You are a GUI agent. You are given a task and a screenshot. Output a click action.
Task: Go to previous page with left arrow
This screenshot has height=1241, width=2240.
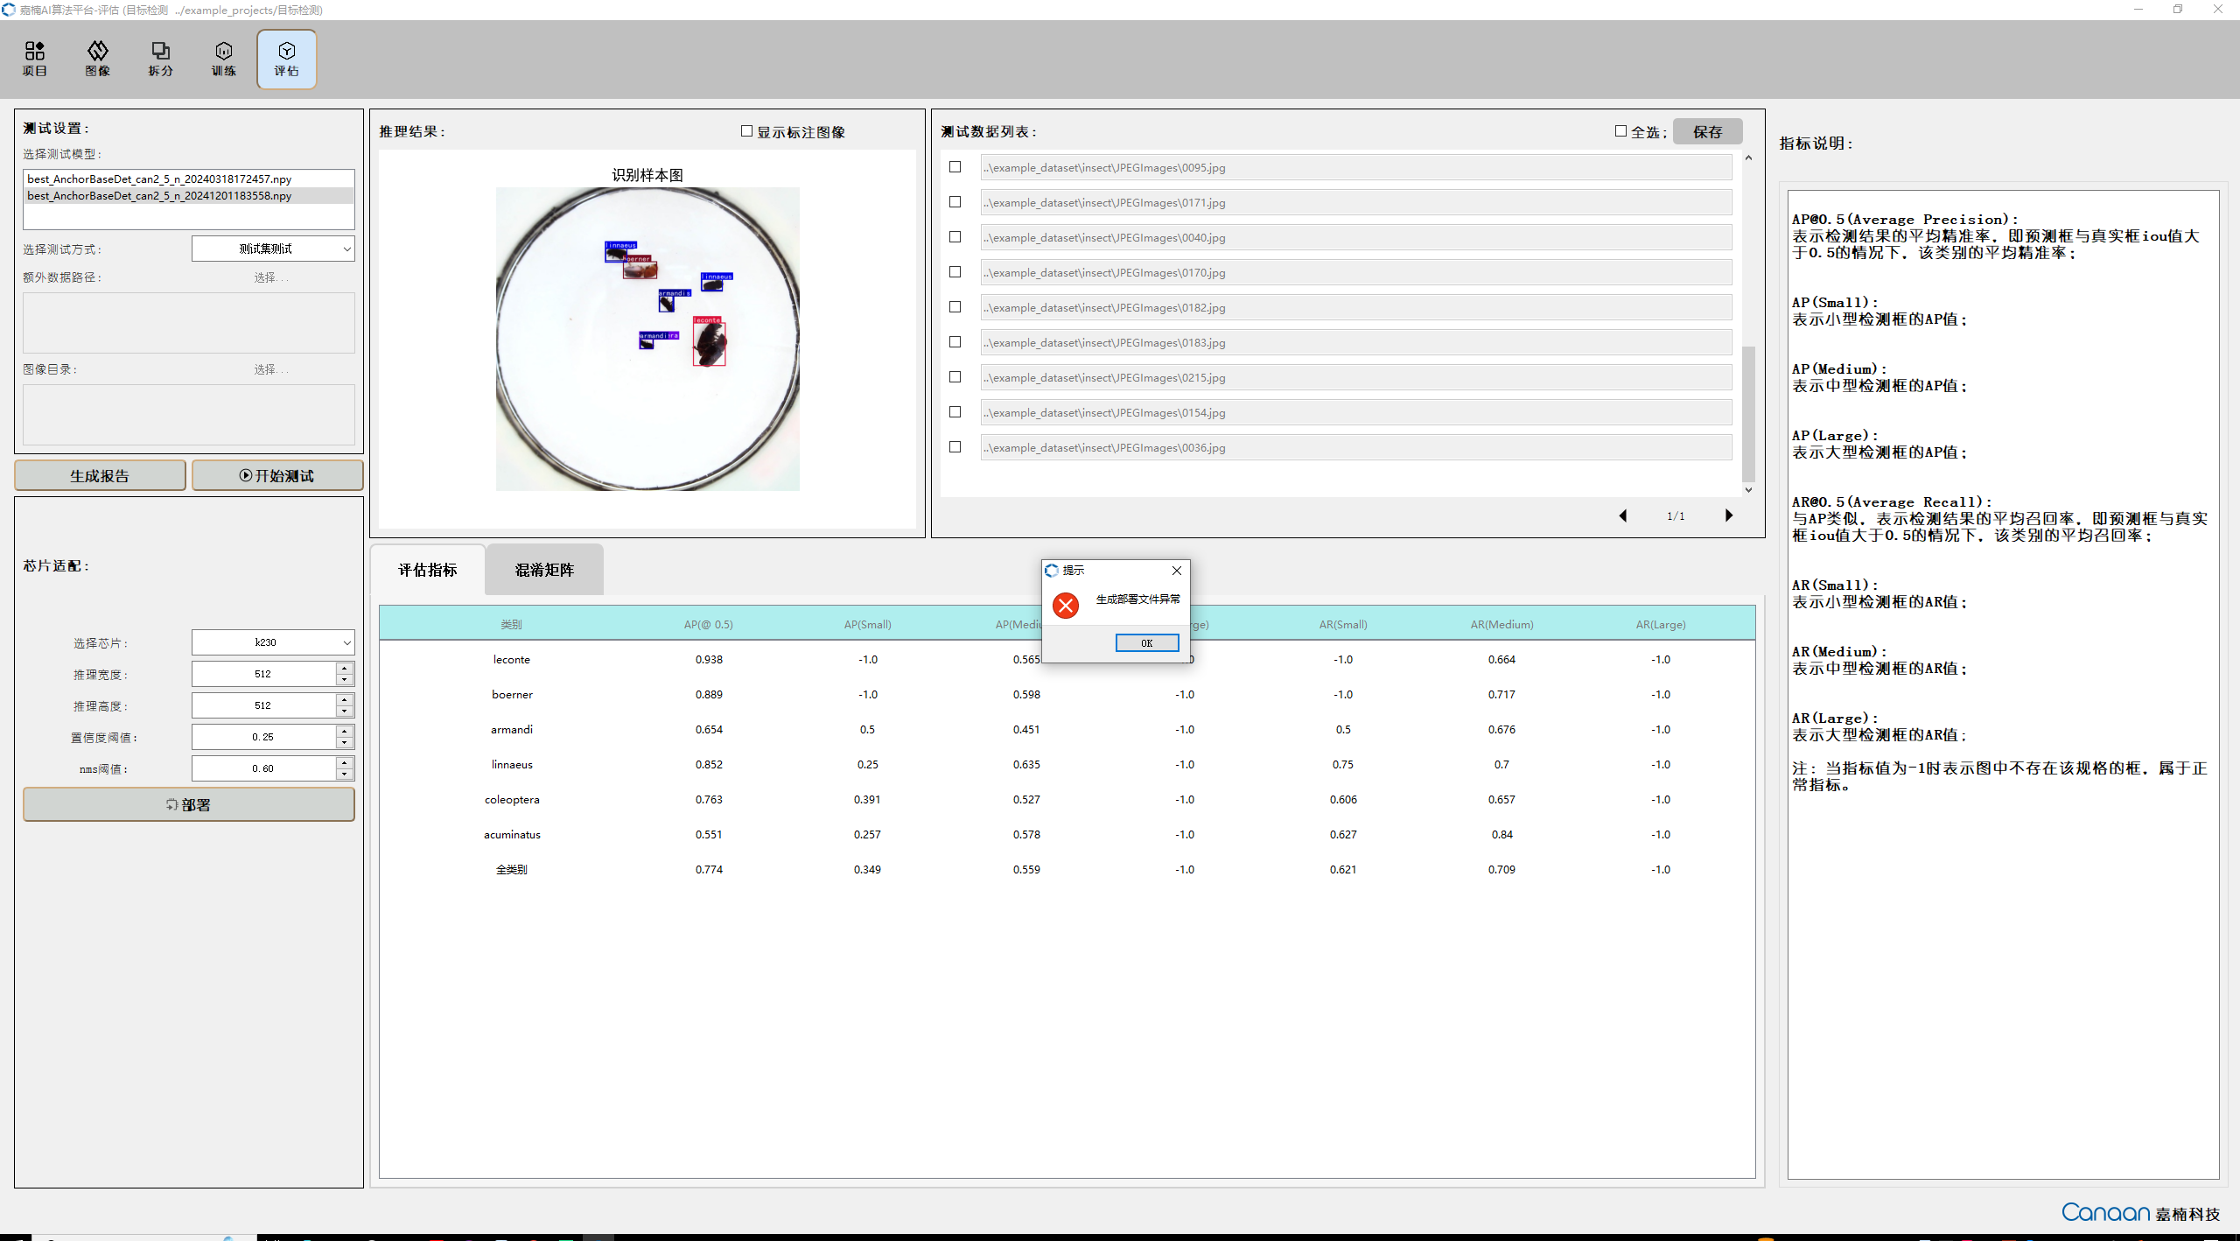click(x=1623, y=515)
